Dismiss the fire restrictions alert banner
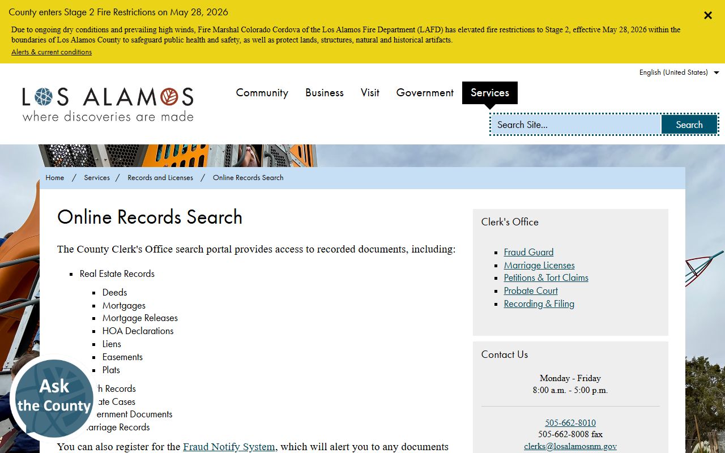The width and height of the screenshot is (725, 453). [x=708, y=15]
